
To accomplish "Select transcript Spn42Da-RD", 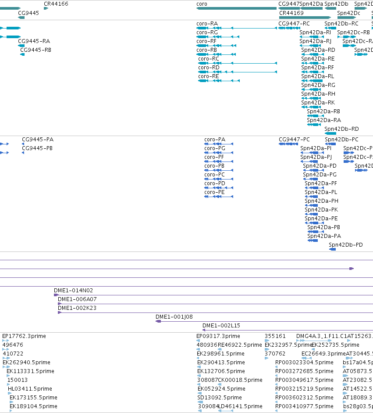I will pyautogui.click(x=318, y=50).
